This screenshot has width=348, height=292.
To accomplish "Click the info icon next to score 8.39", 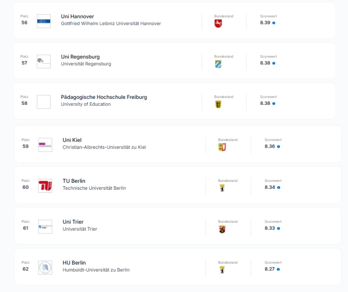I will click(274, 23).
